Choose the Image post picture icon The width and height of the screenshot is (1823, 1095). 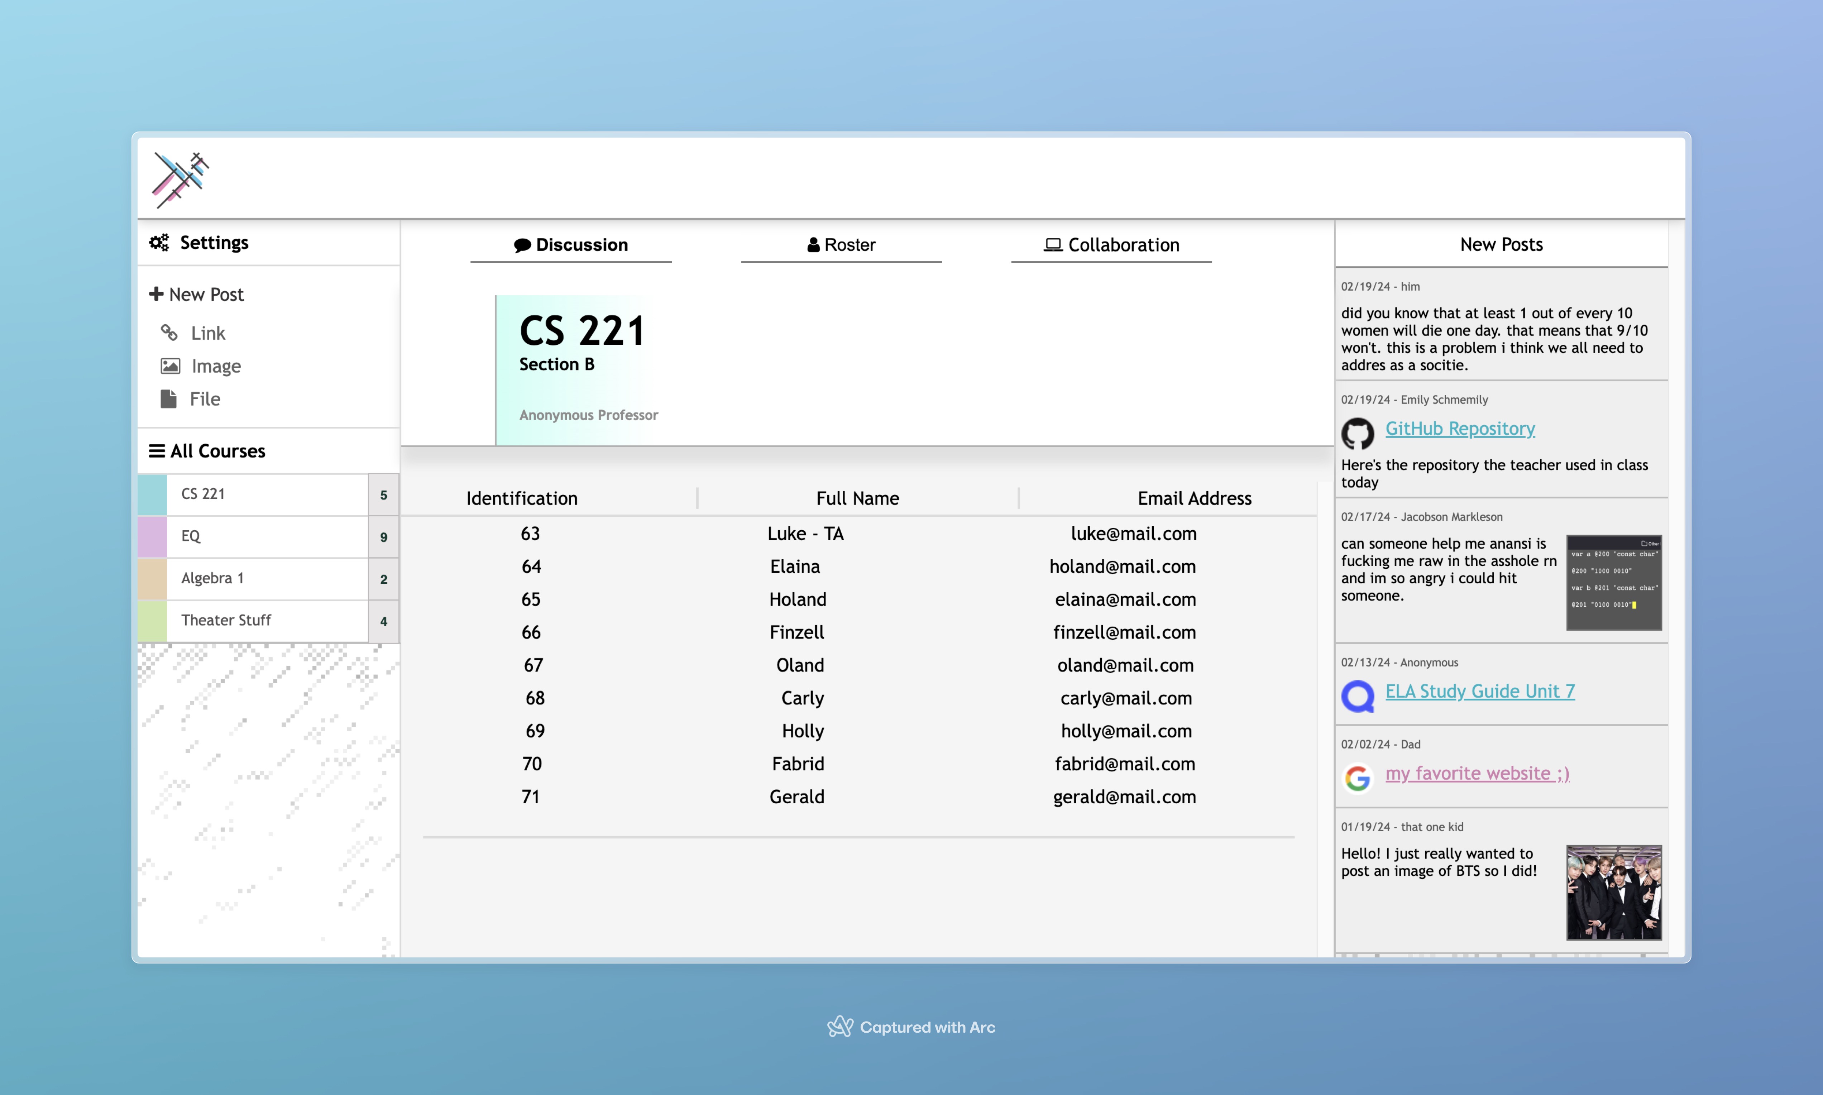tap(171, 366)
